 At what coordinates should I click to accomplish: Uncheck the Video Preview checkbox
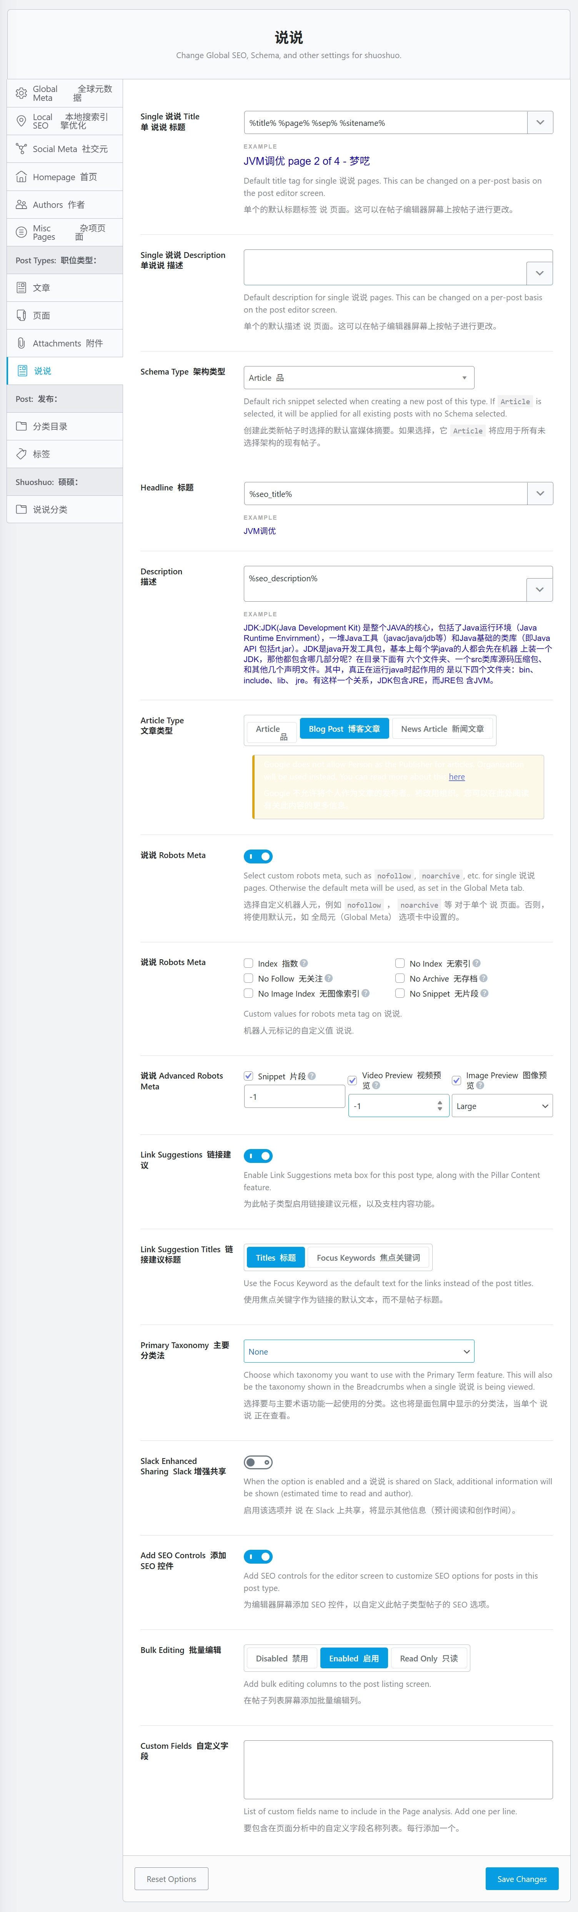point(352,1081)
